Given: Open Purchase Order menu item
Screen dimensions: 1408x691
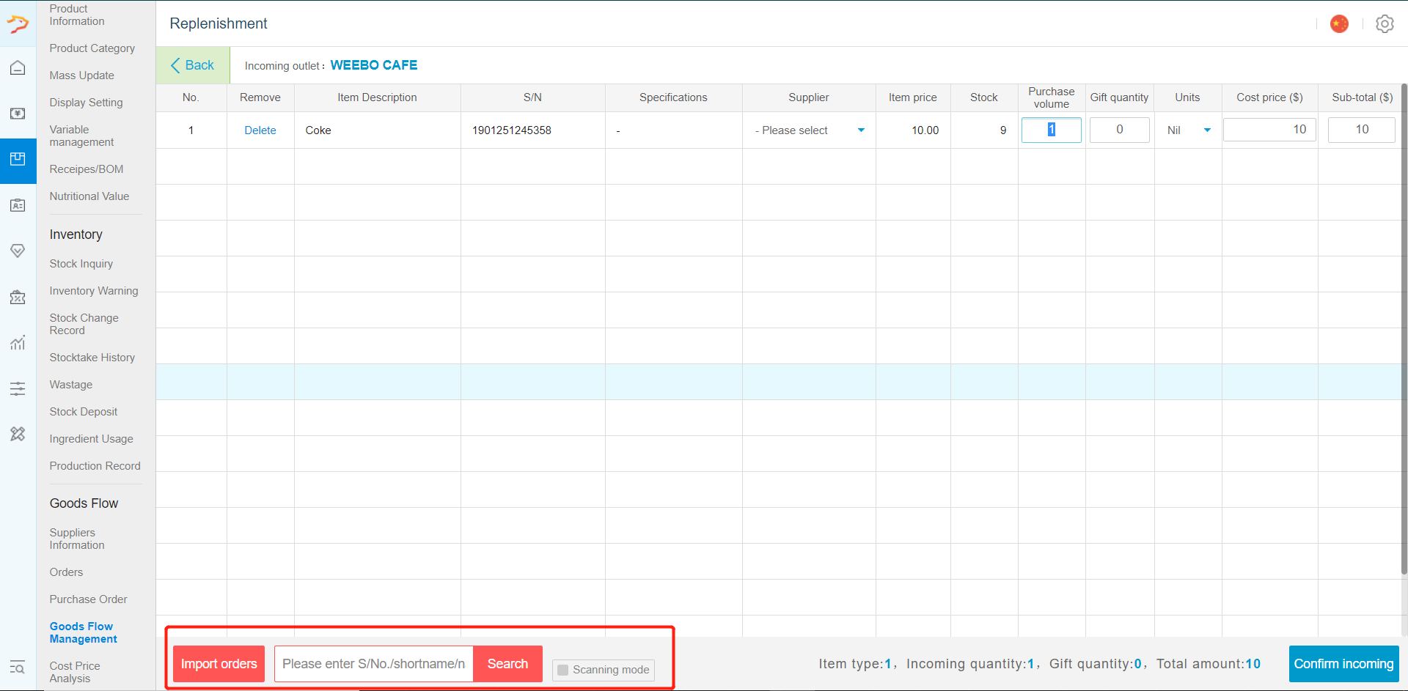Looking at the screenshot, I should click(89, 599).
